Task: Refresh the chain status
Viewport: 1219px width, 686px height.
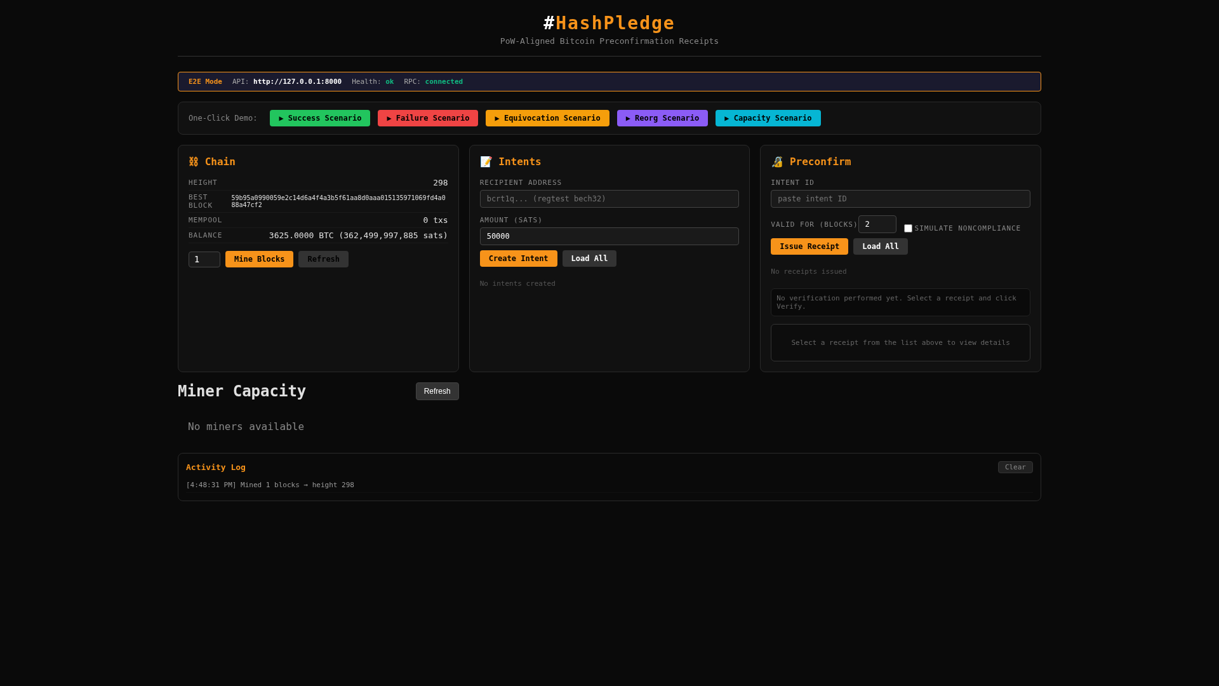Action: [323, 259]
